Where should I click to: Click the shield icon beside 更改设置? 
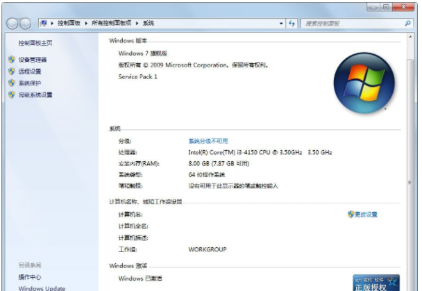pyautogui.click(x=351, y=215)
